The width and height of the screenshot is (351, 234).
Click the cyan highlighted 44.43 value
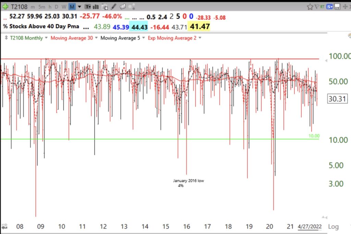coord(139,27)
